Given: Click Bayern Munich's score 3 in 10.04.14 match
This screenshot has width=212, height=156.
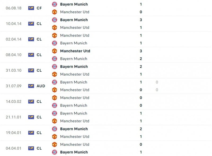Looking at the screenshot, I should [x=141, y=20].
